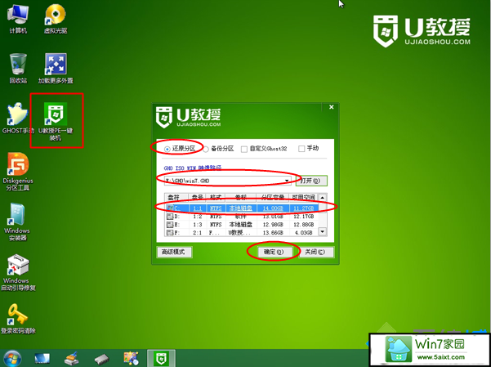
Task: Check the 手动 checkbox
Action: pos(301,149)
